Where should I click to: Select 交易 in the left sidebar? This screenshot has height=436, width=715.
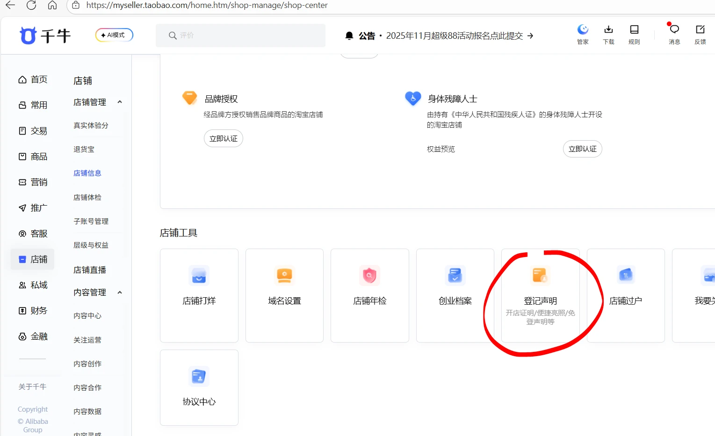point(33,131)
